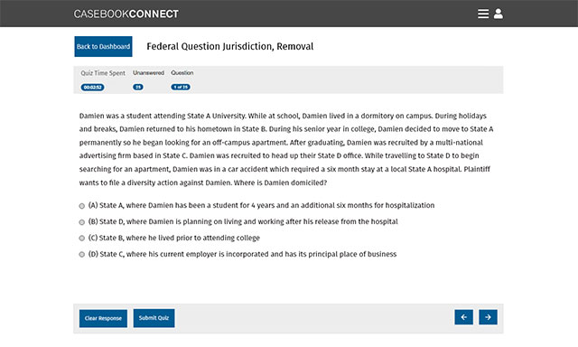Open the hamburger menu icon
Viewport: 578px width, 347px height.
point(483,14)
